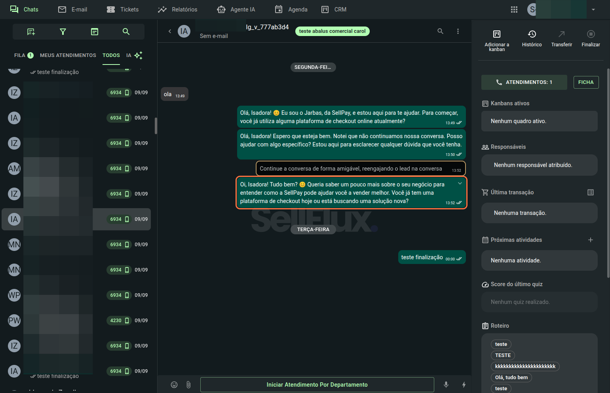
Task: Open the Tickets section
Action: (x=123, y=9)
